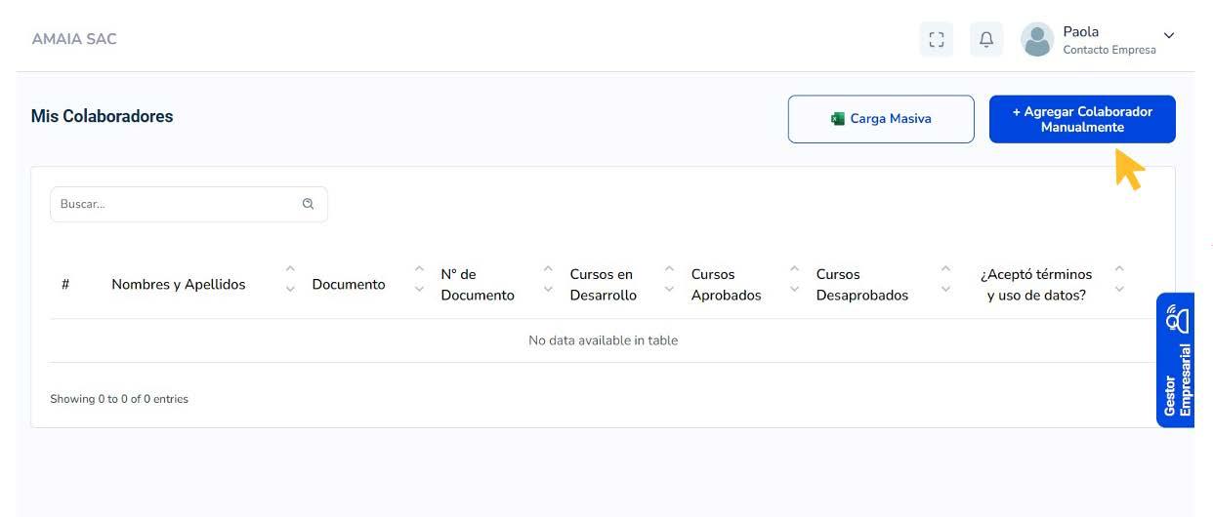The height and width of the screenshot is (517, 1213).
Task: Expand the user account dropdown chevron
Action: [1169, 36]
